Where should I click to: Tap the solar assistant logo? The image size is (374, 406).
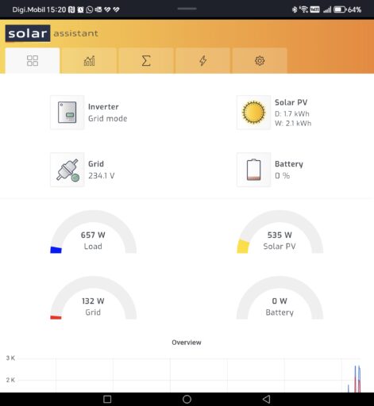(x=52, y=33)
